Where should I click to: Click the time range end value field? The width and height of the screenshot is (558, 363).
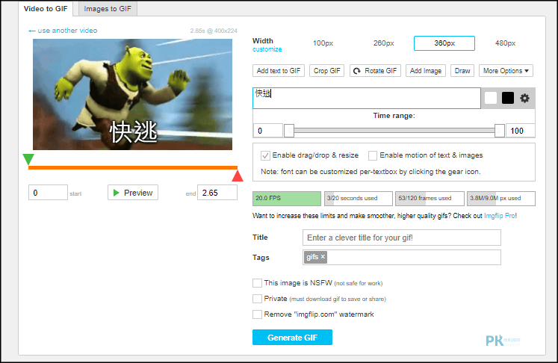[521, 131]
